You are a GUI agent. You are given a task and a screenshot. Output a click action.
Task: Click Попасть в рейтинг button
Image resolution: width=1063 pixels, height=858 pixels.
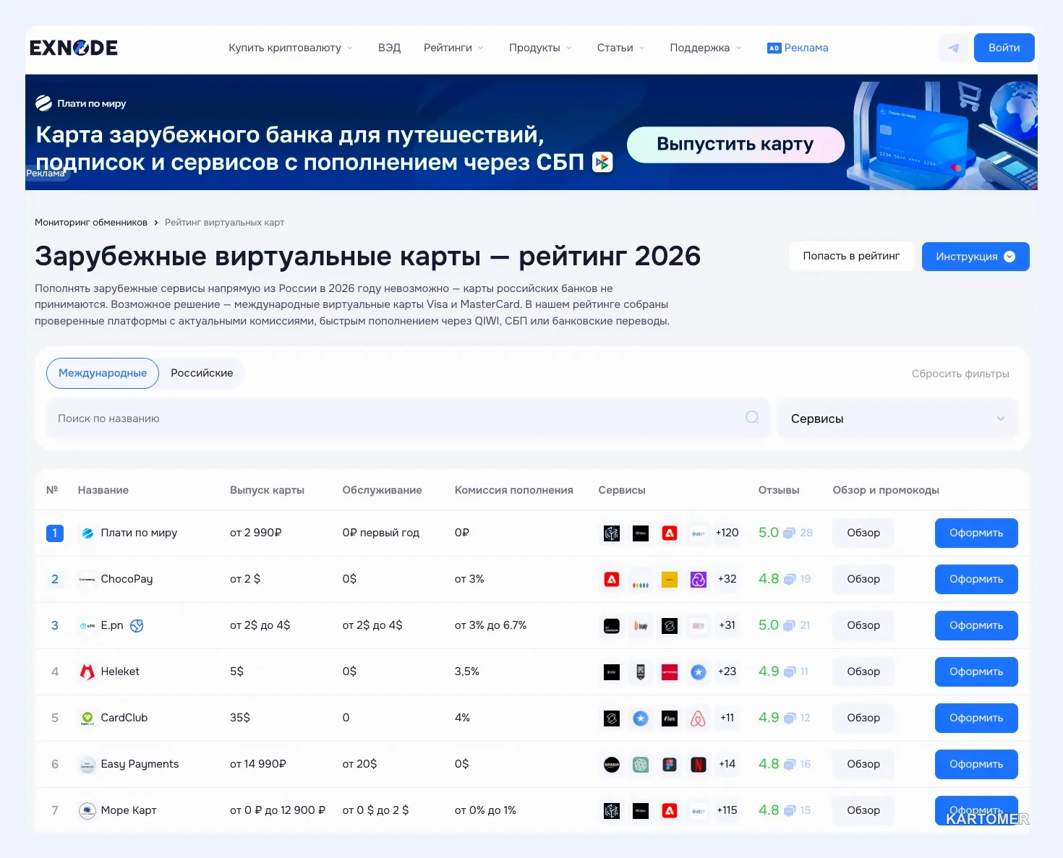point(851,256)
